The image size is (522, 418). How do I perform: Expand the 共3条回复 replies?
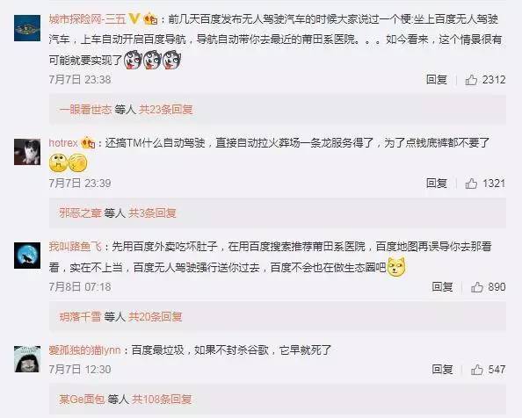pos(152,213)
